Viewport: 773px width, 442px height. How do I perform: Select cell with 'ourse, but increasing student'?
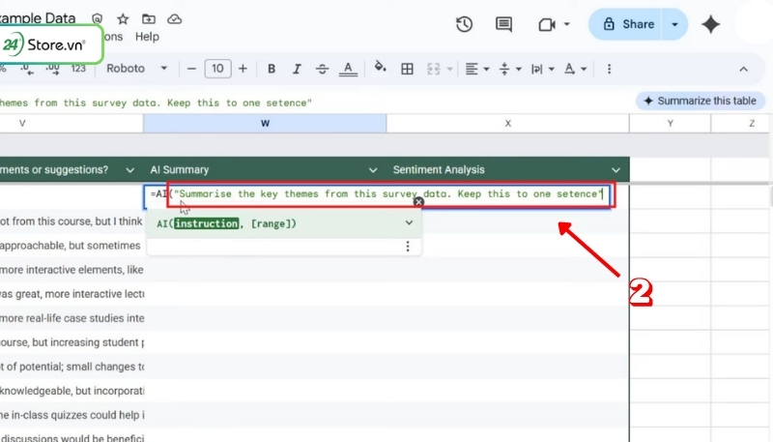click(x=72, y=342)
